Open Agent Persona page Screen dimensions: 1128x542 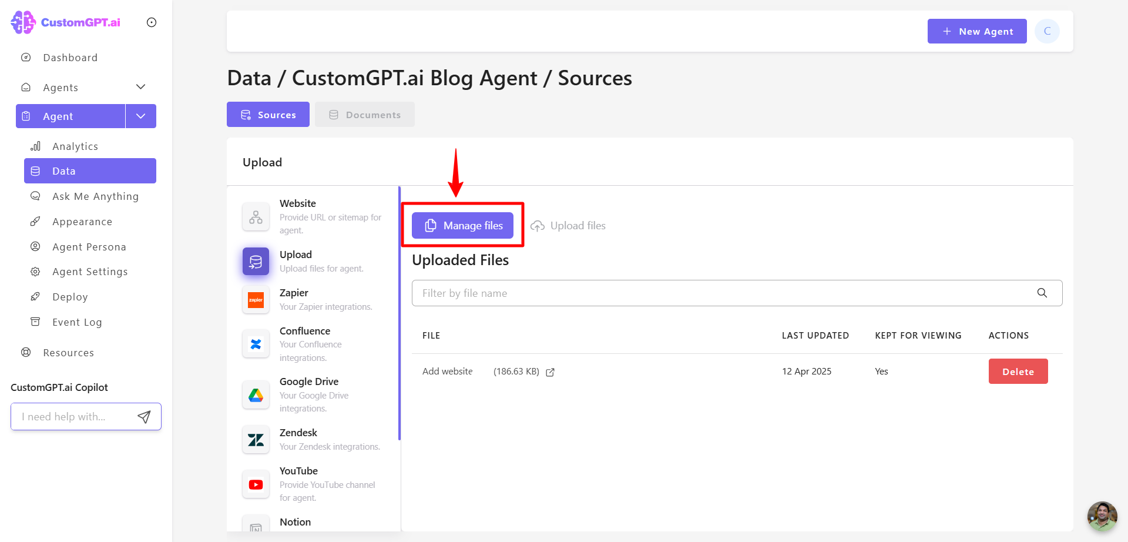click(x=89, y=247)
